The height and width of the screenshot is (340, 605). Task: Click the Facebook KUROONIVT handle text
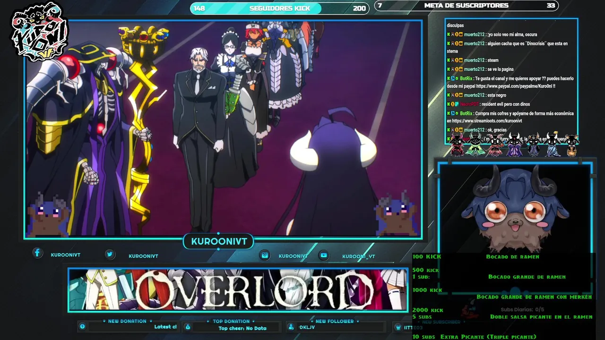tap(66, 255)
